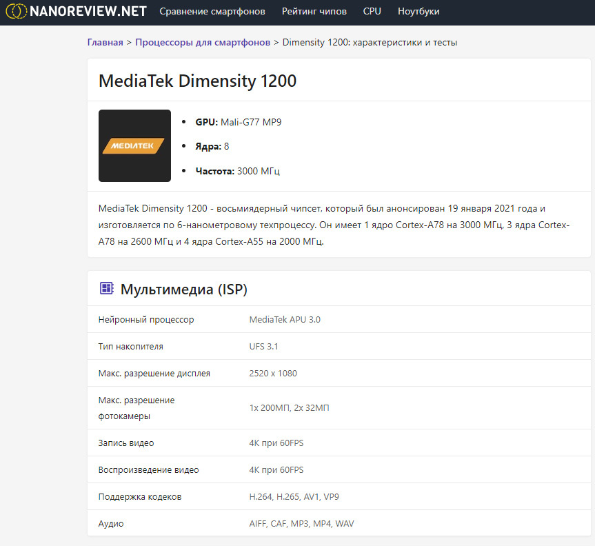Open the Ноутбуки section

418,12
